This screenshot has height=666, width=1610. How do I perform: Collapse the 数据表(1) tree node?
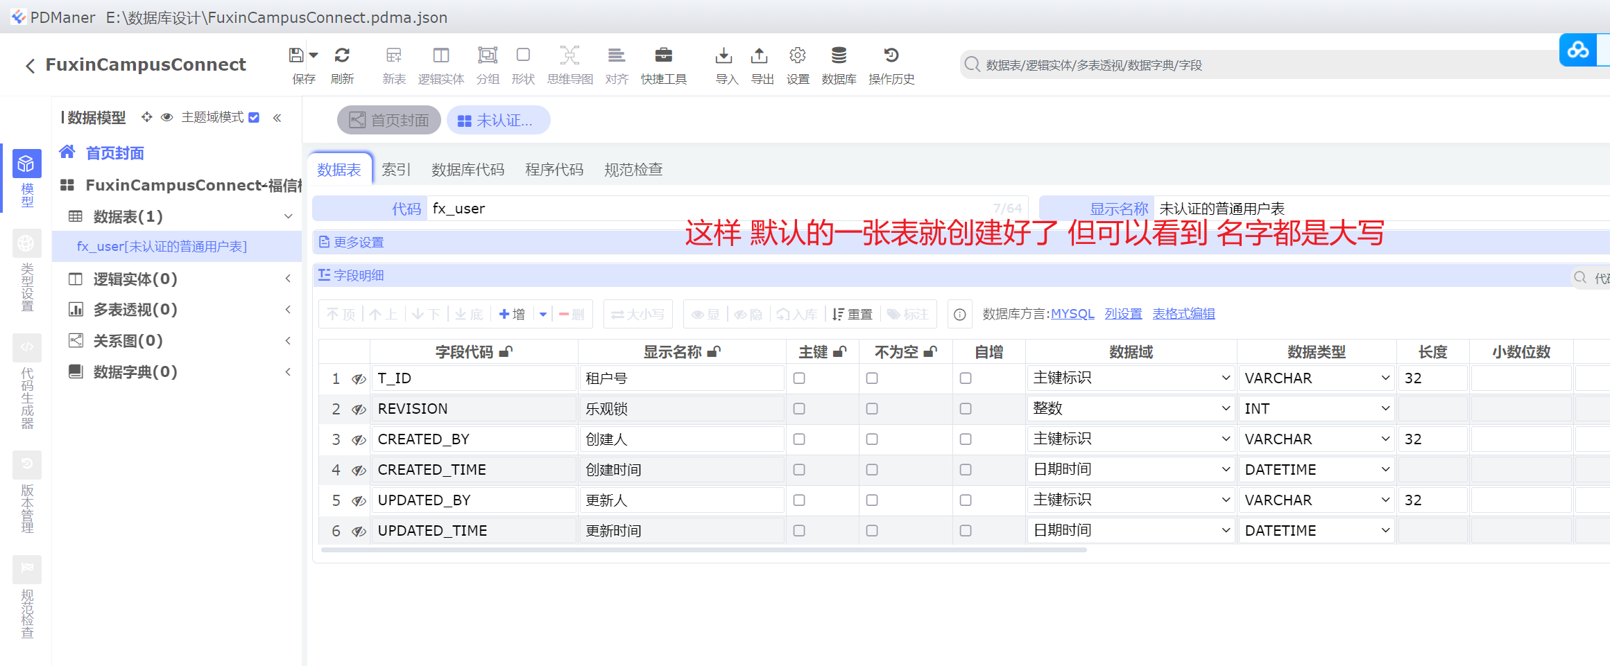click(x=289, y=216)
